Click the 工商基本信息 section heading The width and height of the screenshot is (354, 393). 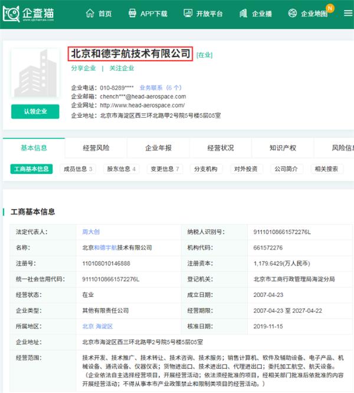32,212
